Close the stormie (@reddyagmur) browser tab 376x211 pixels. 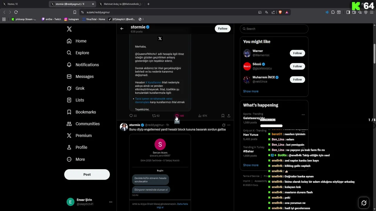[x=93, y=4]
